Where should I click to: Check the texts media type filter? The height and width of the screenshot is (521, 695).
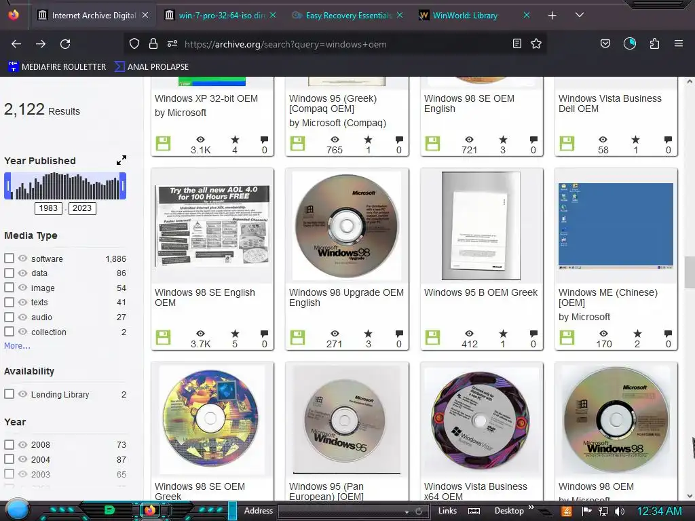9,302
